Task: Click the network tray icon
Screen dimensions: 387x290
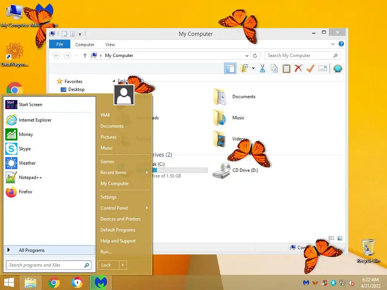Action: tap(342, 283)
